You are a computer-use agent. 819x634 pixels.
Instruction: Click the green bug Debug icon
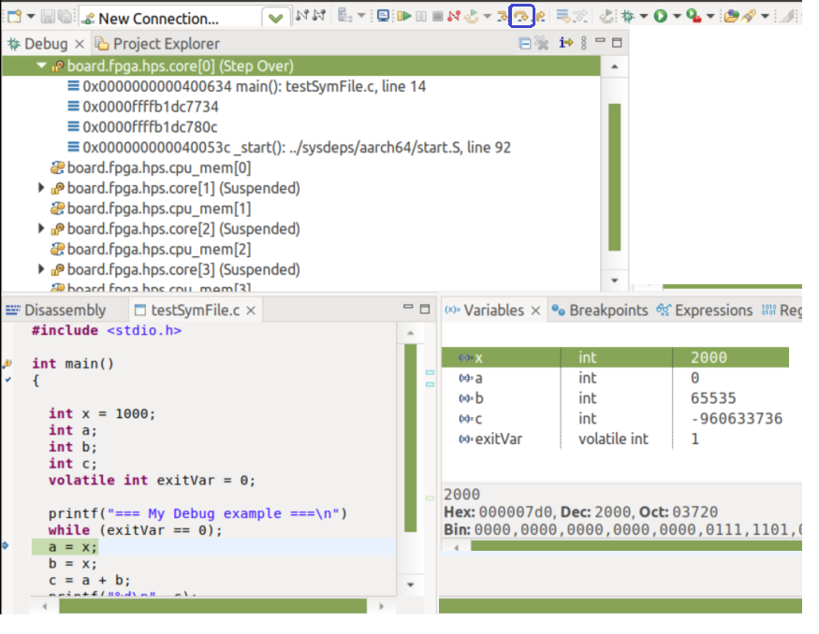tap(628, 16)
